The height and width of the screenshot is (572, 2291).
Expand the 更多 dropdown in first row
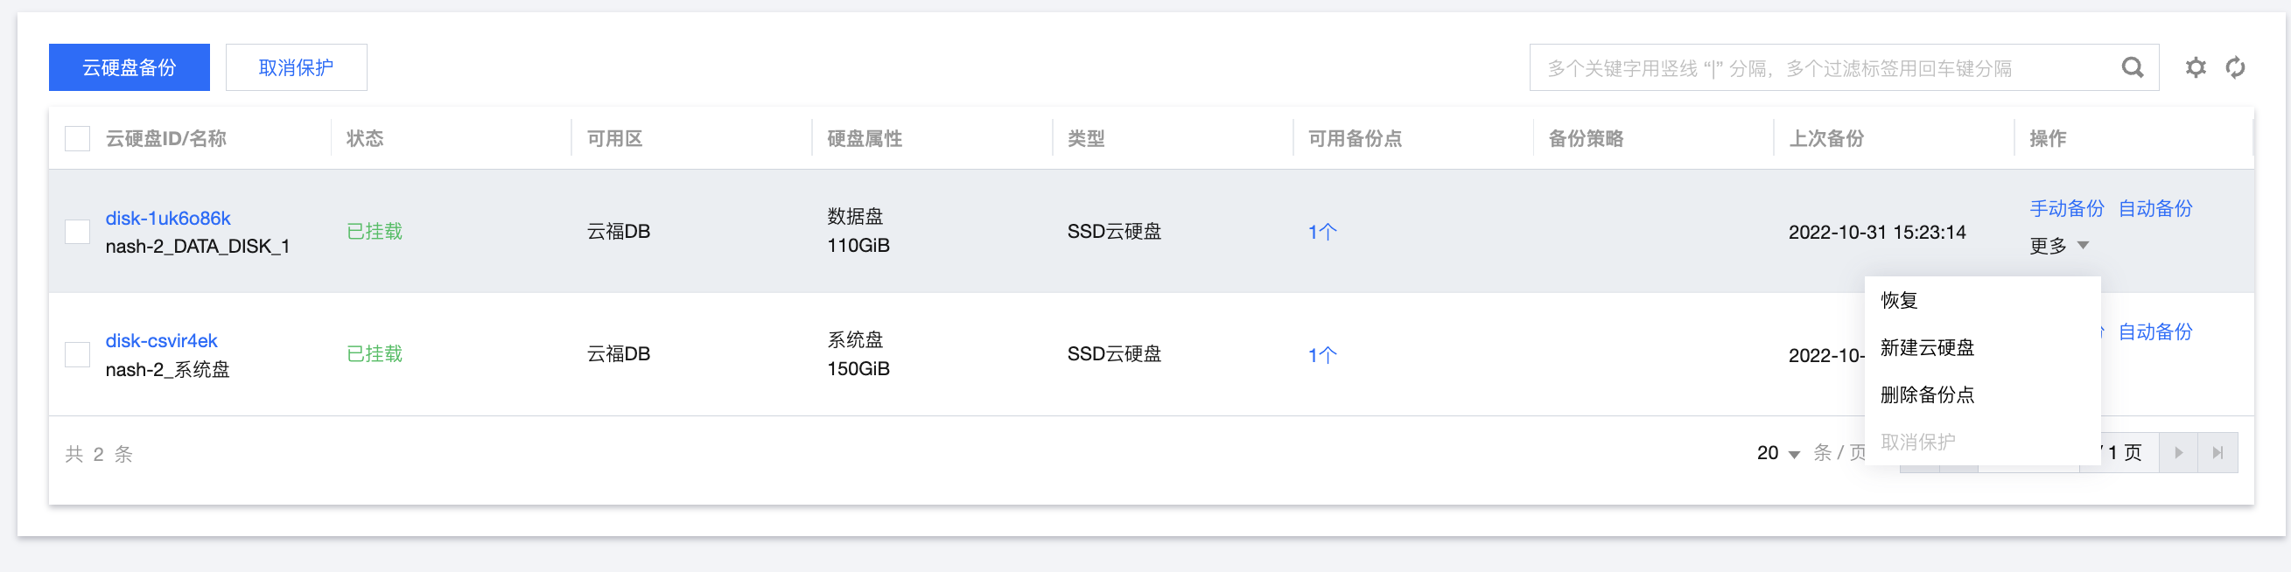(x=2058, y=246)
